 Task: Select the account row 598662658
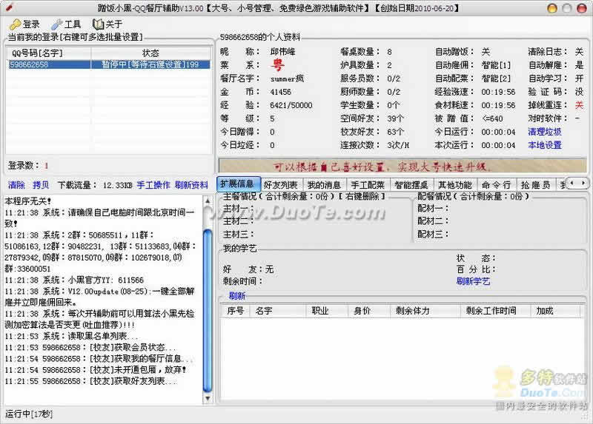coord(109,64)
